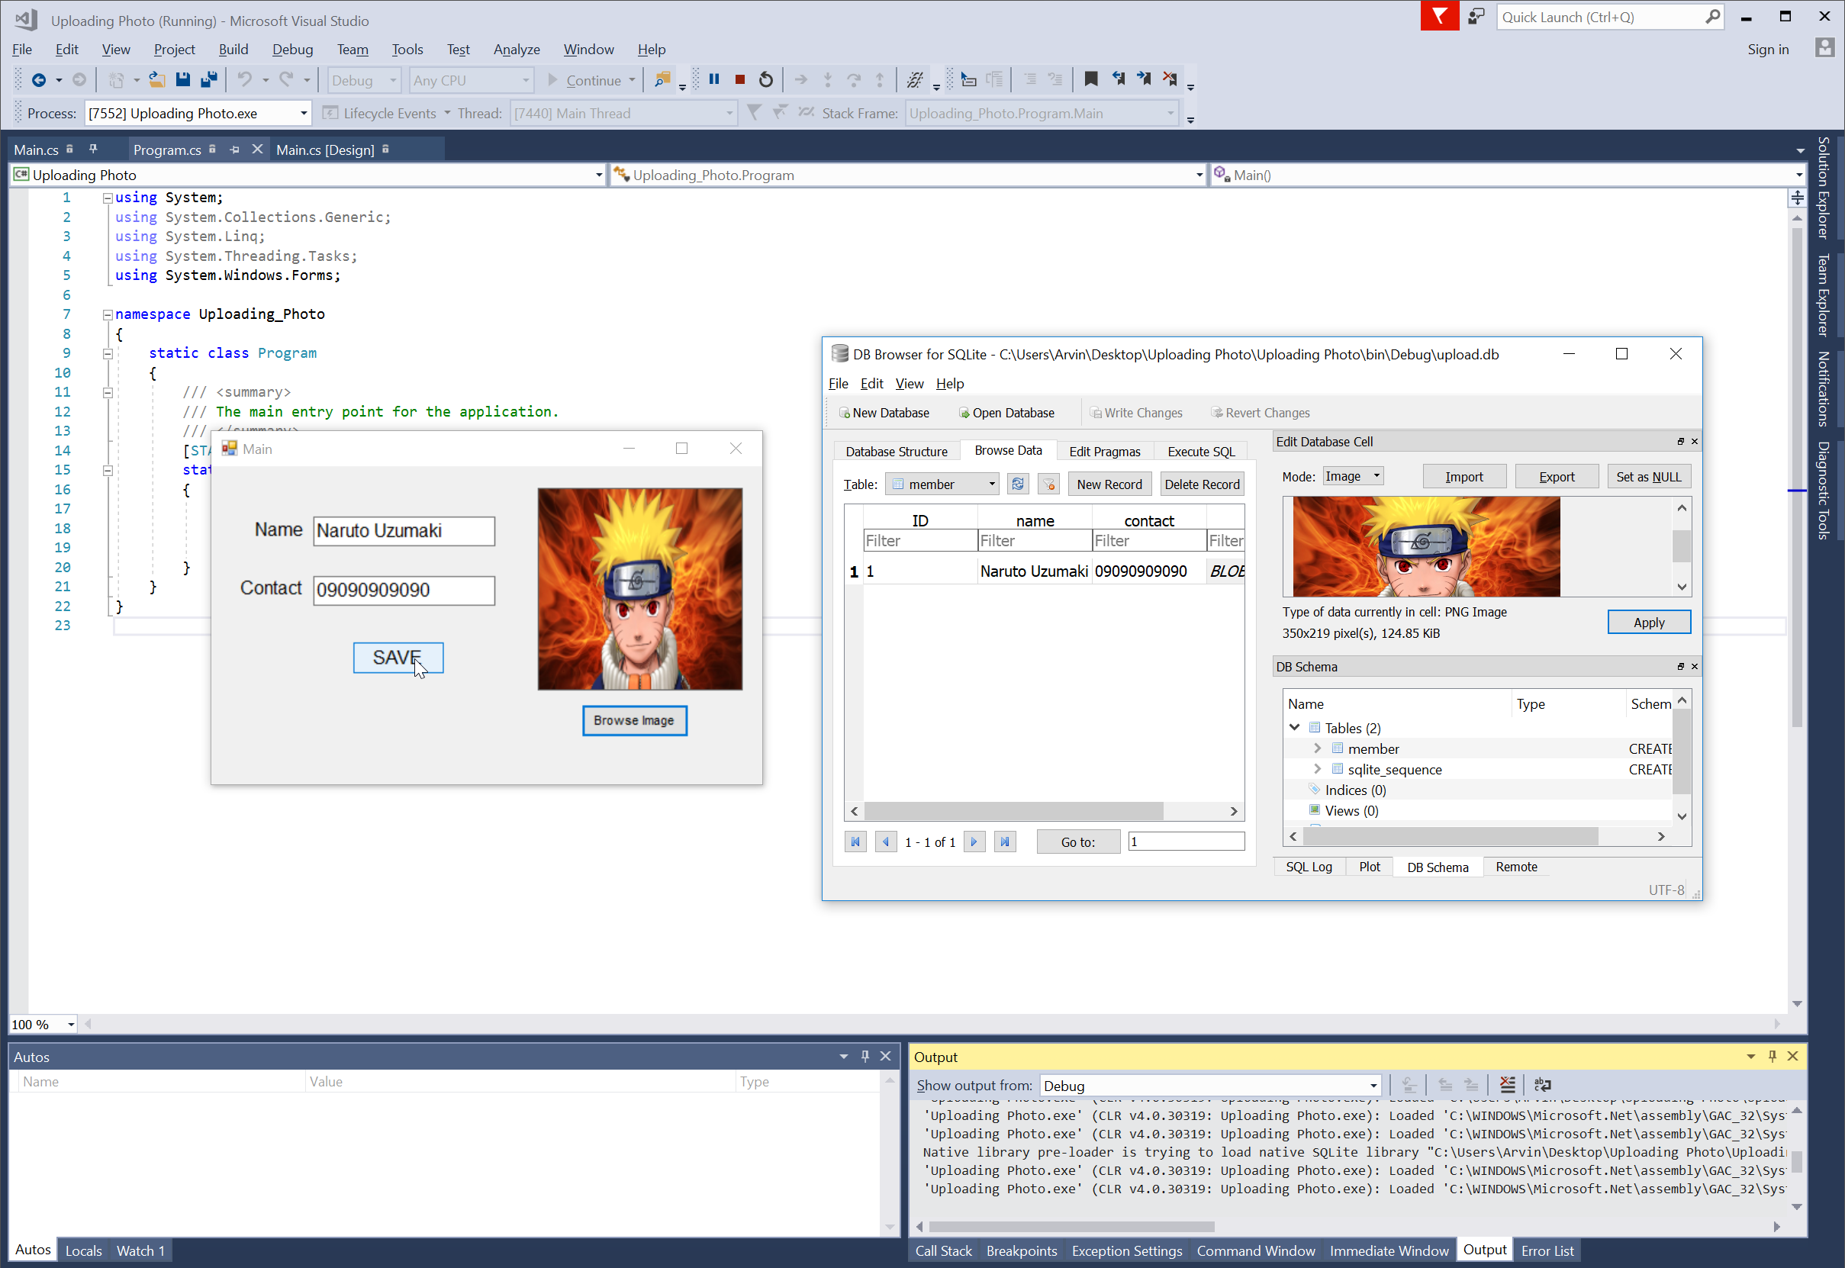Go to next bookmark icon

pyautogui.click(x=1143, y=79)
